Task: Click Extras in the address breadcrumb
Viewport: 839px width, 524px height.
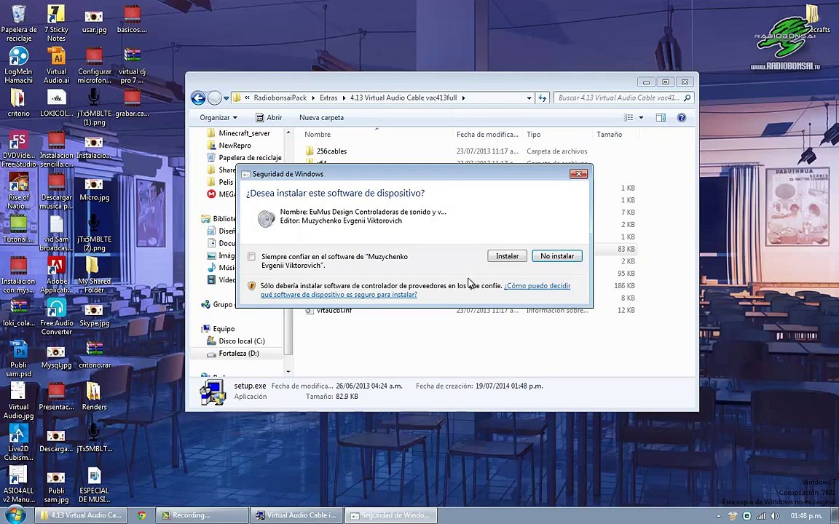Action: pyautogui.click(x=328, y=98)
